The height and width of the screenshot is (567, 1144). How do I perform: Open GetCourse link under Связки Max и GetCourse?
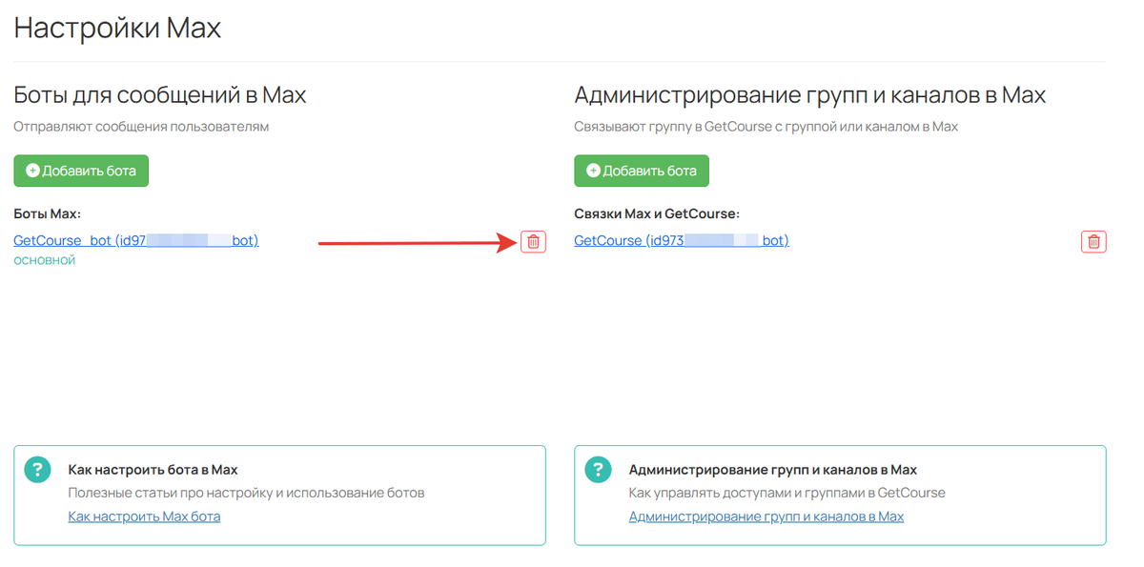tap(681, 239)
